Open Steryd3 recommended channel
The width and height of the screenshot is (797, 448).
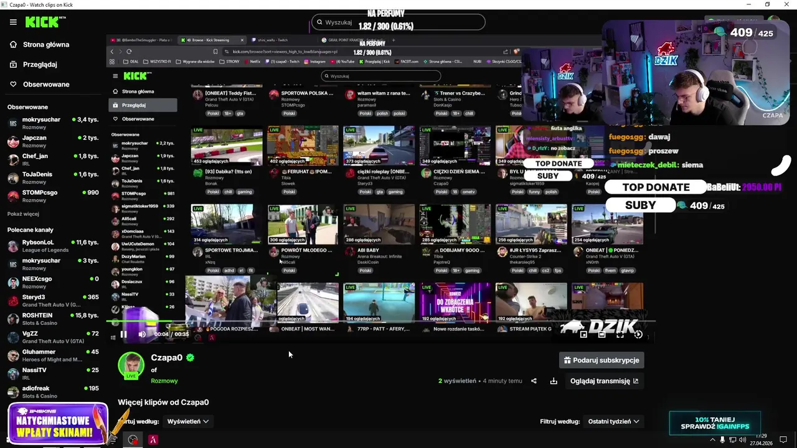tap(53, 301)
